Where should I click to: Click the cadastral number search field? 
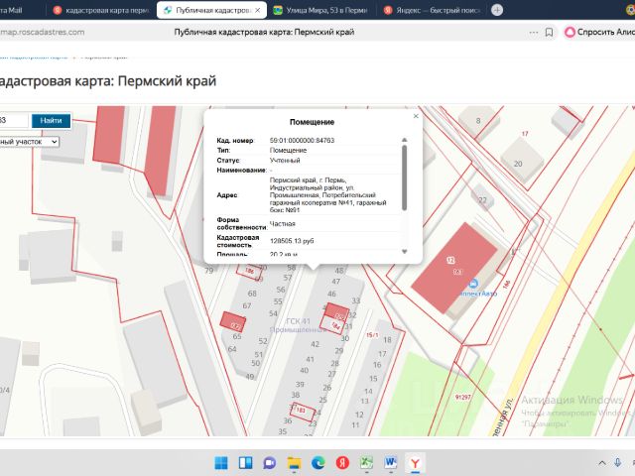[12, 120]
